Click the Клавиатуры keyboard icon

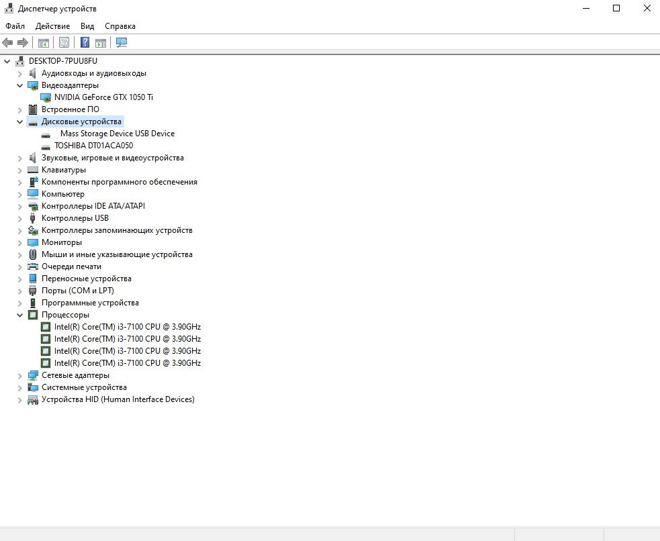(x=33, y=170)
